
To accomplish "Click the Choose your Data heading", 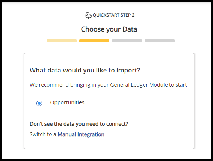I will tap(109, 29).
